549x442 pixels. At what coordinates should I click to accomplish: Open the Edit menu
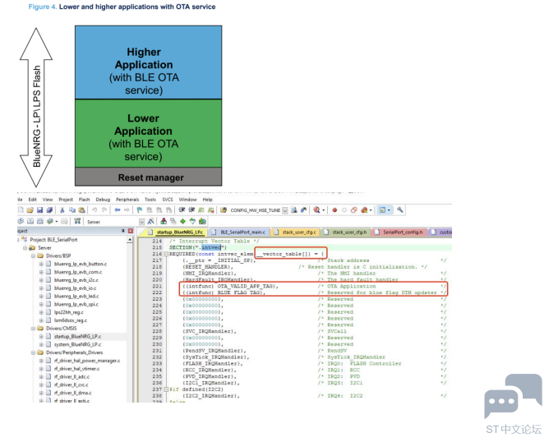point(33,200)
